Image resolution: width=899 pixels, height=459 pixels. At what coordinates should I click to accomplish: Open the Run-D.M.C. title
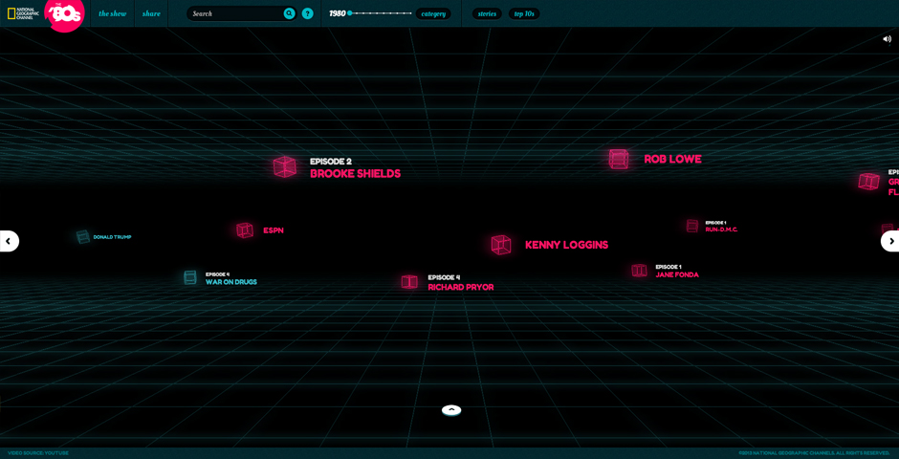721,229
